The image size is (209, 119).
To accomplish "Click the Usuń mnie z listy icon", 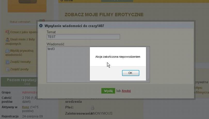I will [x=7, y=39].
